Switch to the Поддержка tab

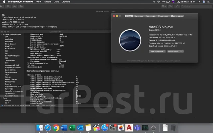(x=163, y=16)
